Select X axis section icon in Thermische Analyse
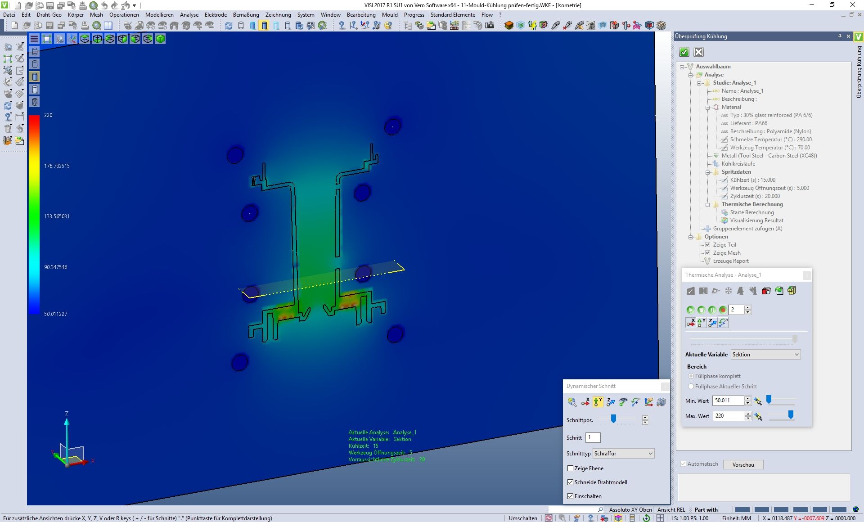Viewport: 864px width, 522px height. click(690, 323)
